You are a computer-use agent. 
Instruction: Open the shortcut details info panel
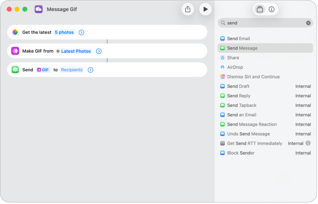[x=271, y=9]
